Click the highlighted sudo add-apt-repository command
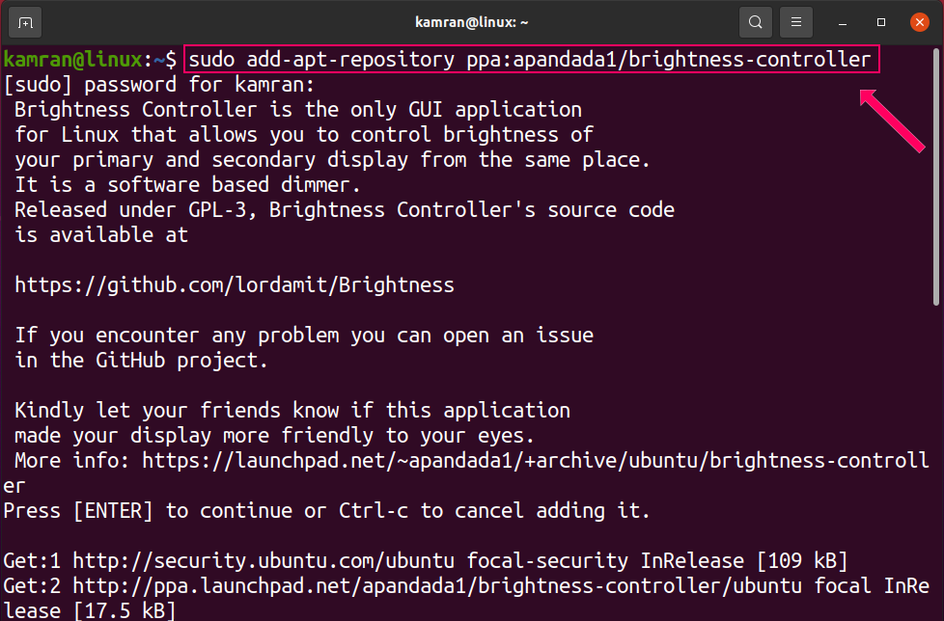This screenshot has width=944, height=621. (x=529, y=60)
